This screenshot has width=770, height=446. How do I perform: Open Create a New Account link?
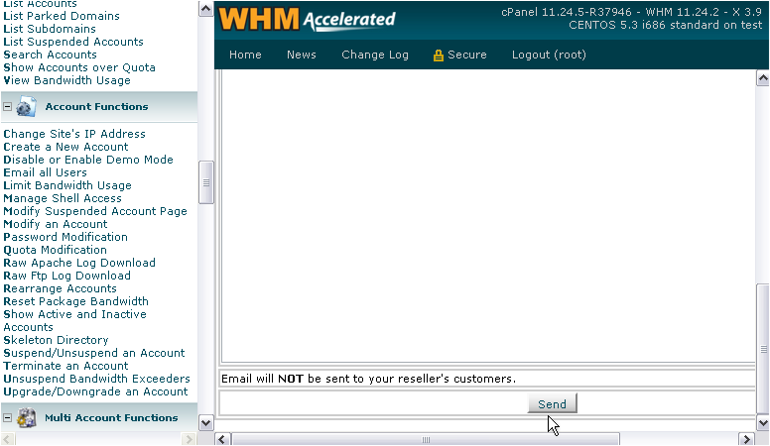[x=65, y=147]
